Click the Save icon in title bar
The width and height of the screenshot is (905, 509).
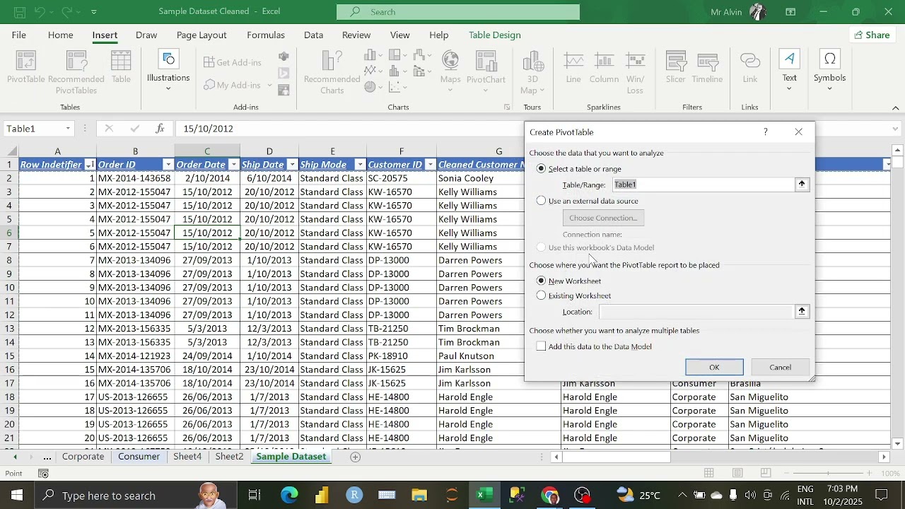point(19,12)
